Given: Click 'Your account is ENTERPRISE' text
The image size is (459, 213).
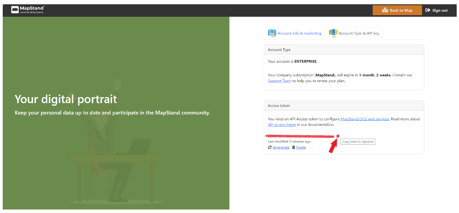Looking at the screenshot, I should point(292,62).
